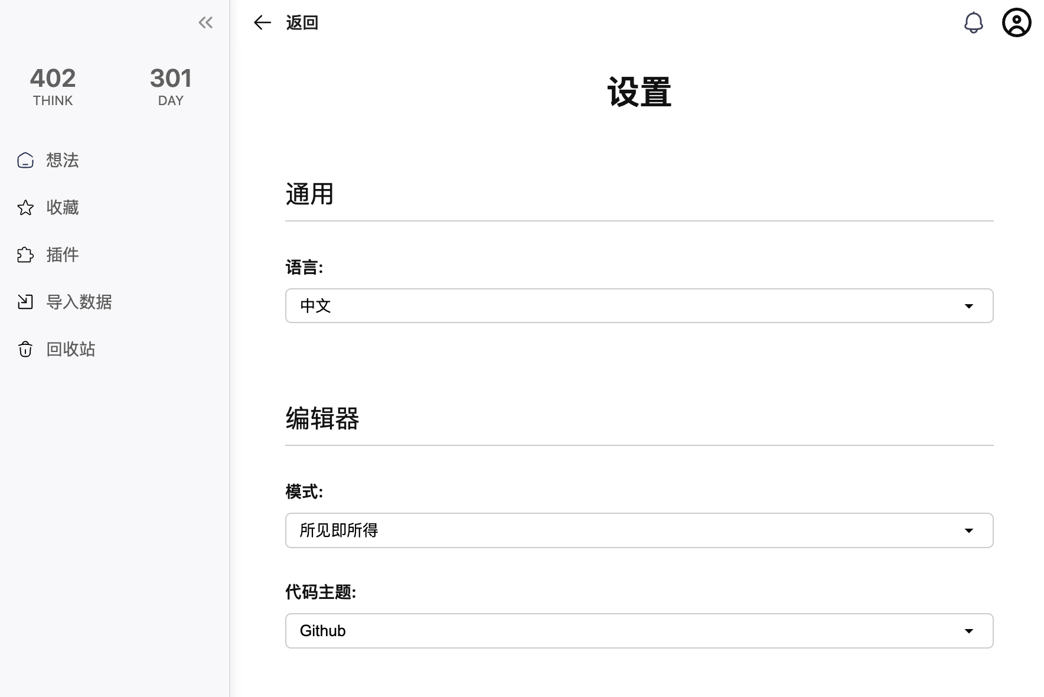The height and width of the screenshot is (697, 1044).
Task: Collapse the sidebar with double chevron icon
Action: tap(205, 22)
